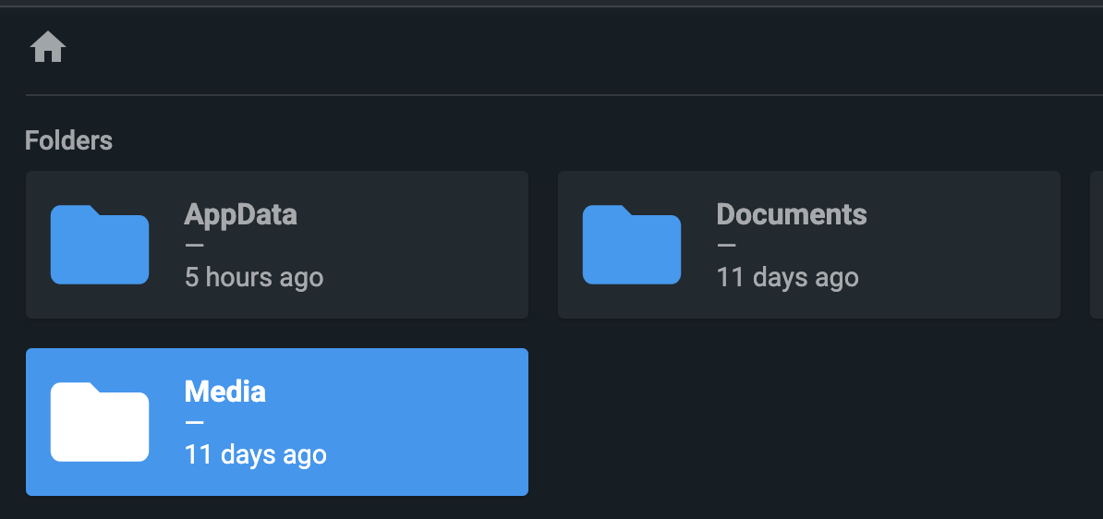Image resolution: width=1103 pixels, height=519 pixels.
Task: Click the size dash beneath Media name
Action: (x=194, y=423)
